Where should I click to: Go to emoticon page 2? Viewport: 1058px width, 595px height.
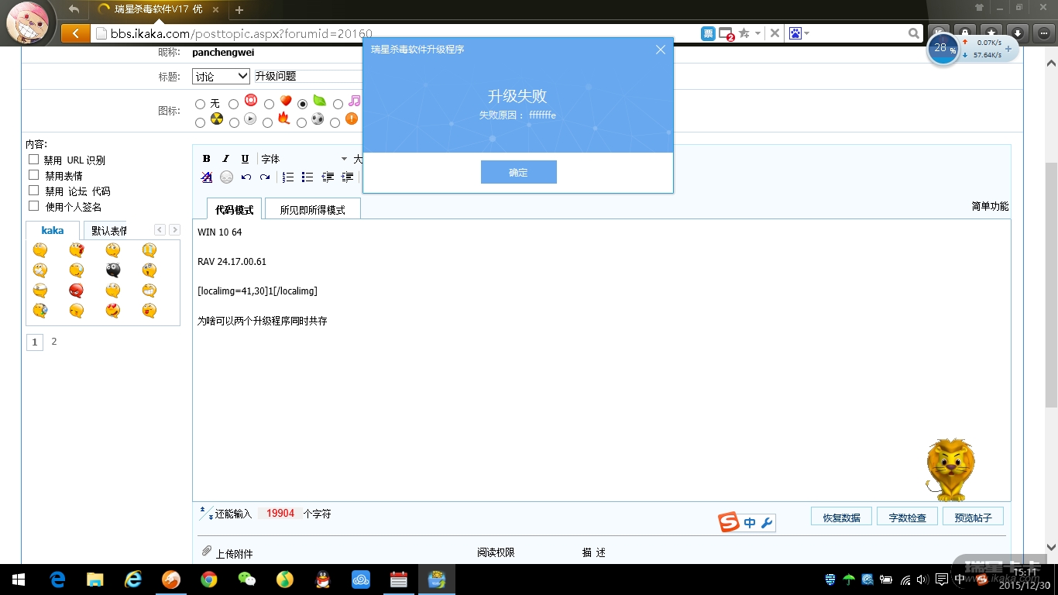(x=54, y=342)
